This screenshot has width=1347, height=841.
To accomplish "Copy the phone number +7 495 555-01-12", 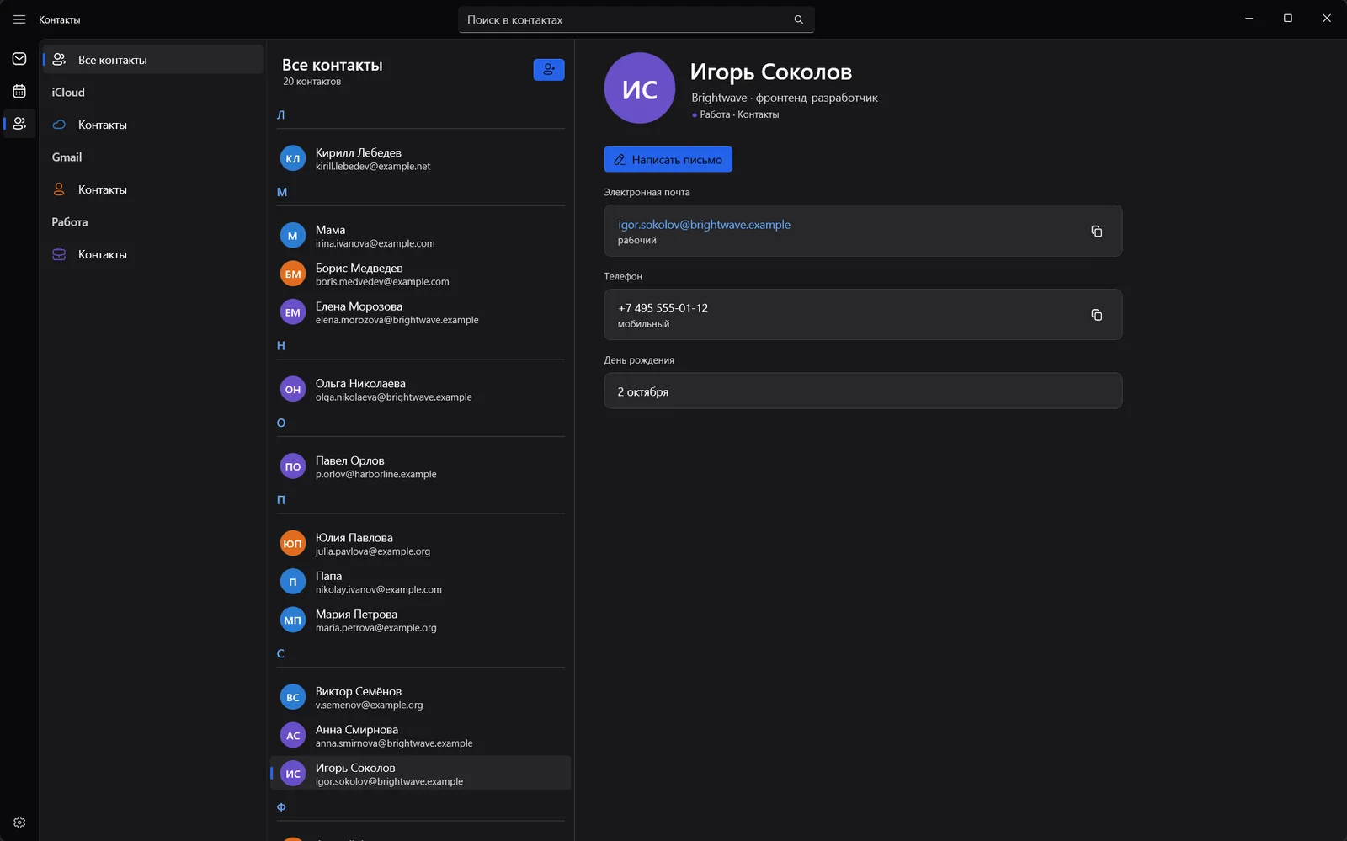I will point(1096,315).
